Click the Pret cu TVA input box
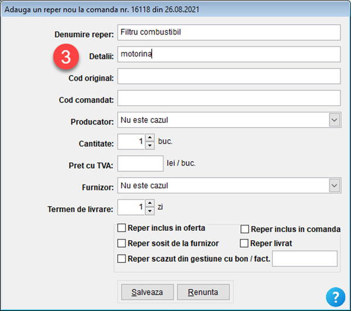351x311 pixels. pos(140,163)
